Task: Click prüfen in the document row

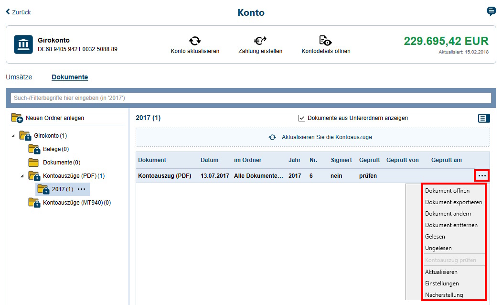Action: pos(368,175)
